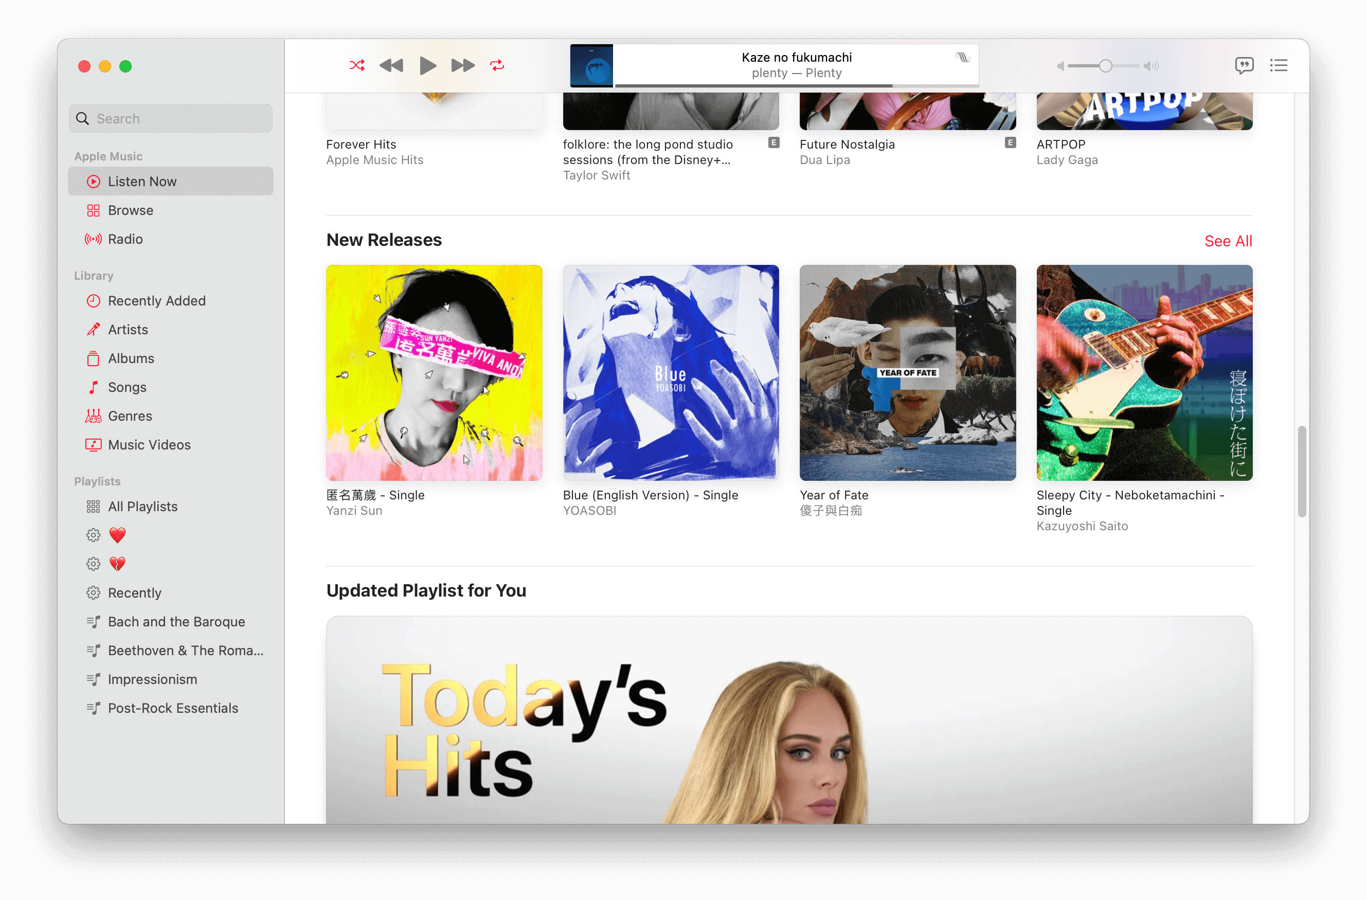The image size is (1367, 900).
Task: Skip to the next track
Action: pos(462,65)
